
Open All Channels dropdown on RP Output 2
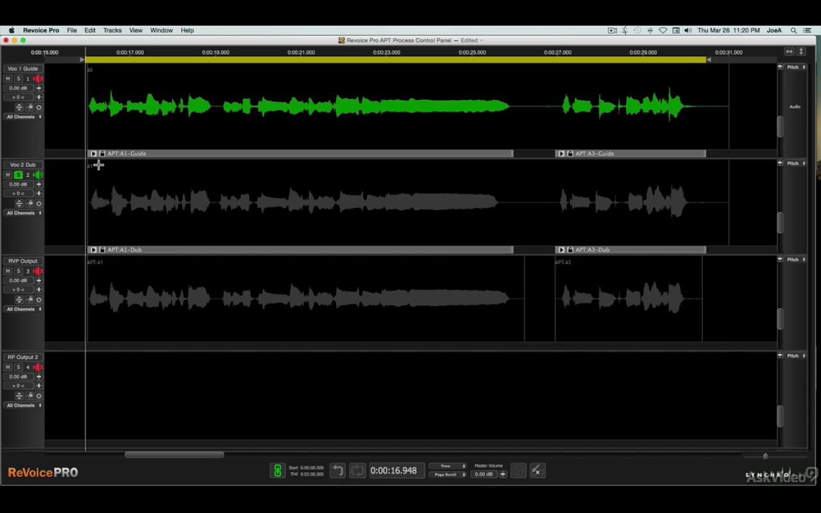pos(23,405)
